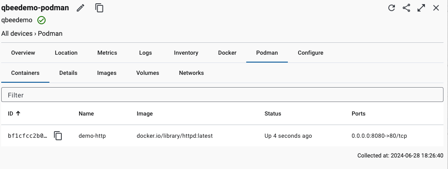
Task: Close the device panel
Action: coord(436,8)
